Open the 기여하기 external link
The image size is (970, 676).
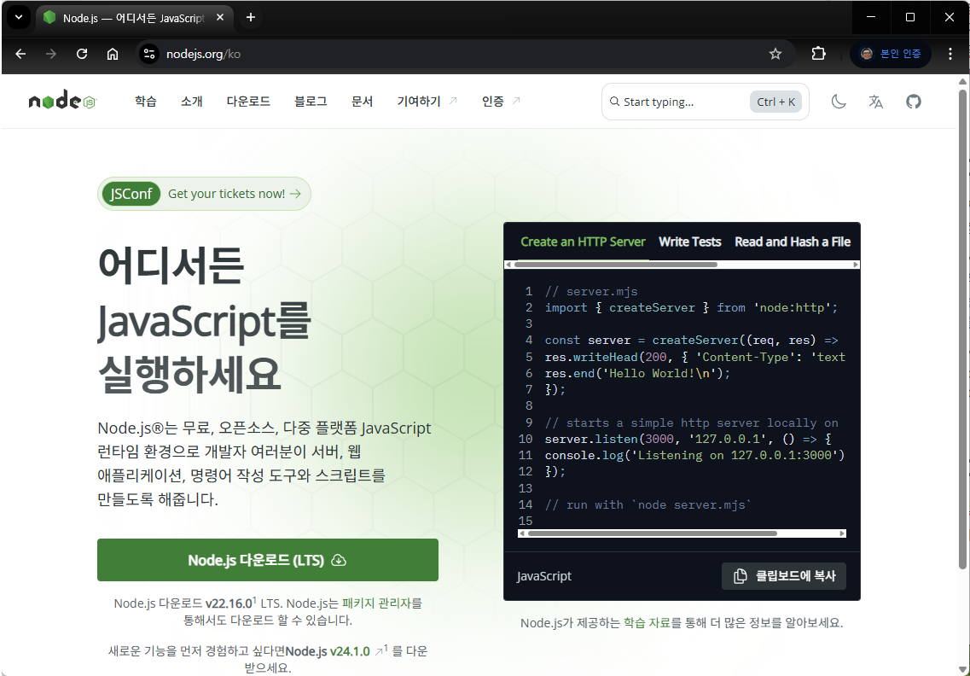click(x=427, y=101)
